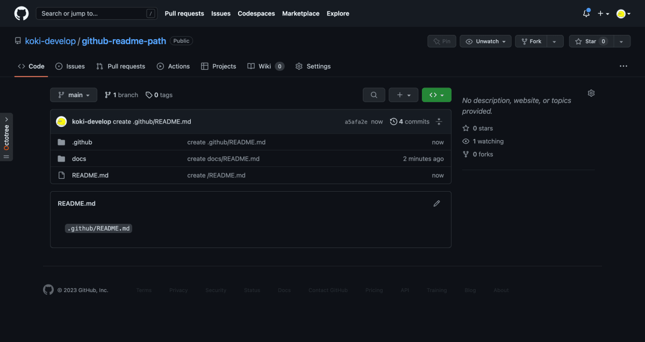View the 4 commits history

coord(410,121)
